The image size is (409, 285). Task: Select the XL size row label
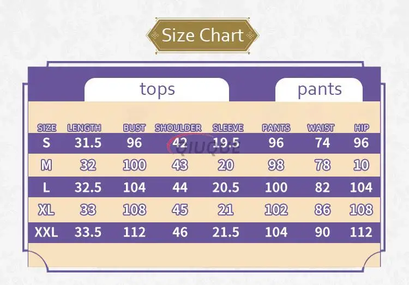point(46,210)
